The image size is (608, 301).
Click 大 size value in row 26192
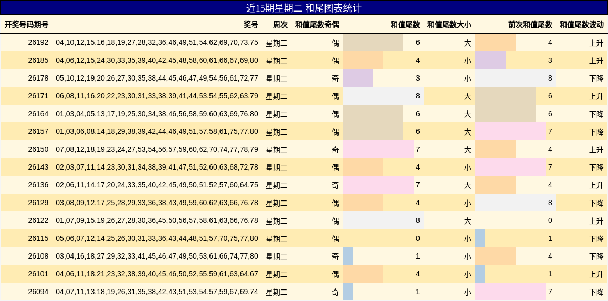468,42
